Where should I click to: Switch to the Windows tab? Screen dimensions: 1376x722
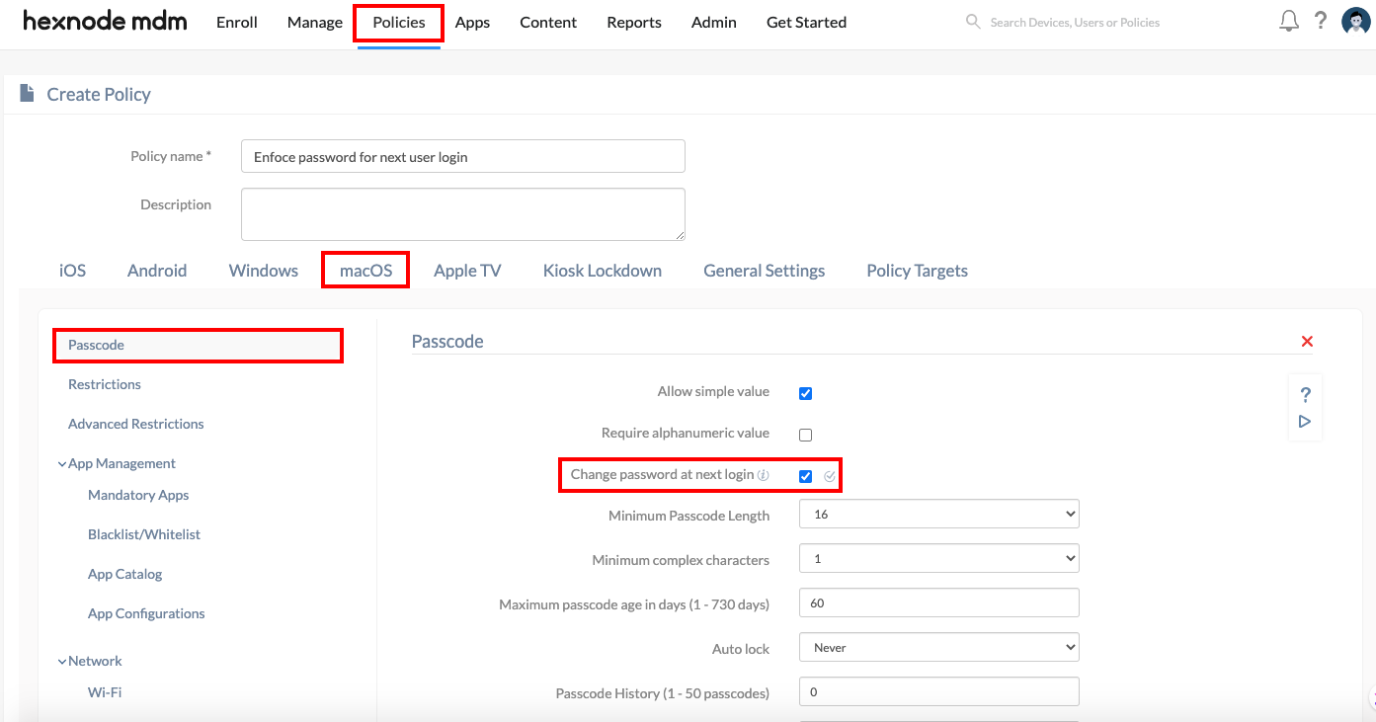pos(264,271)
